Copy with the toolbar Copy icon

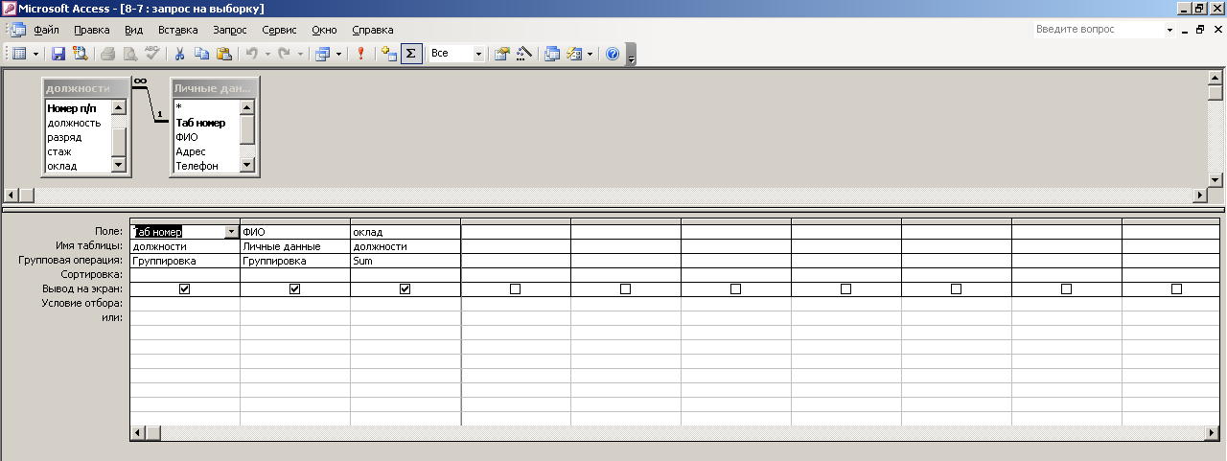pos(201,54)
